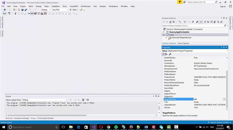The height and width of the screenshot is (130, 233).
Task: Click the Save icon in the toolbar
Action: point(22,10)
